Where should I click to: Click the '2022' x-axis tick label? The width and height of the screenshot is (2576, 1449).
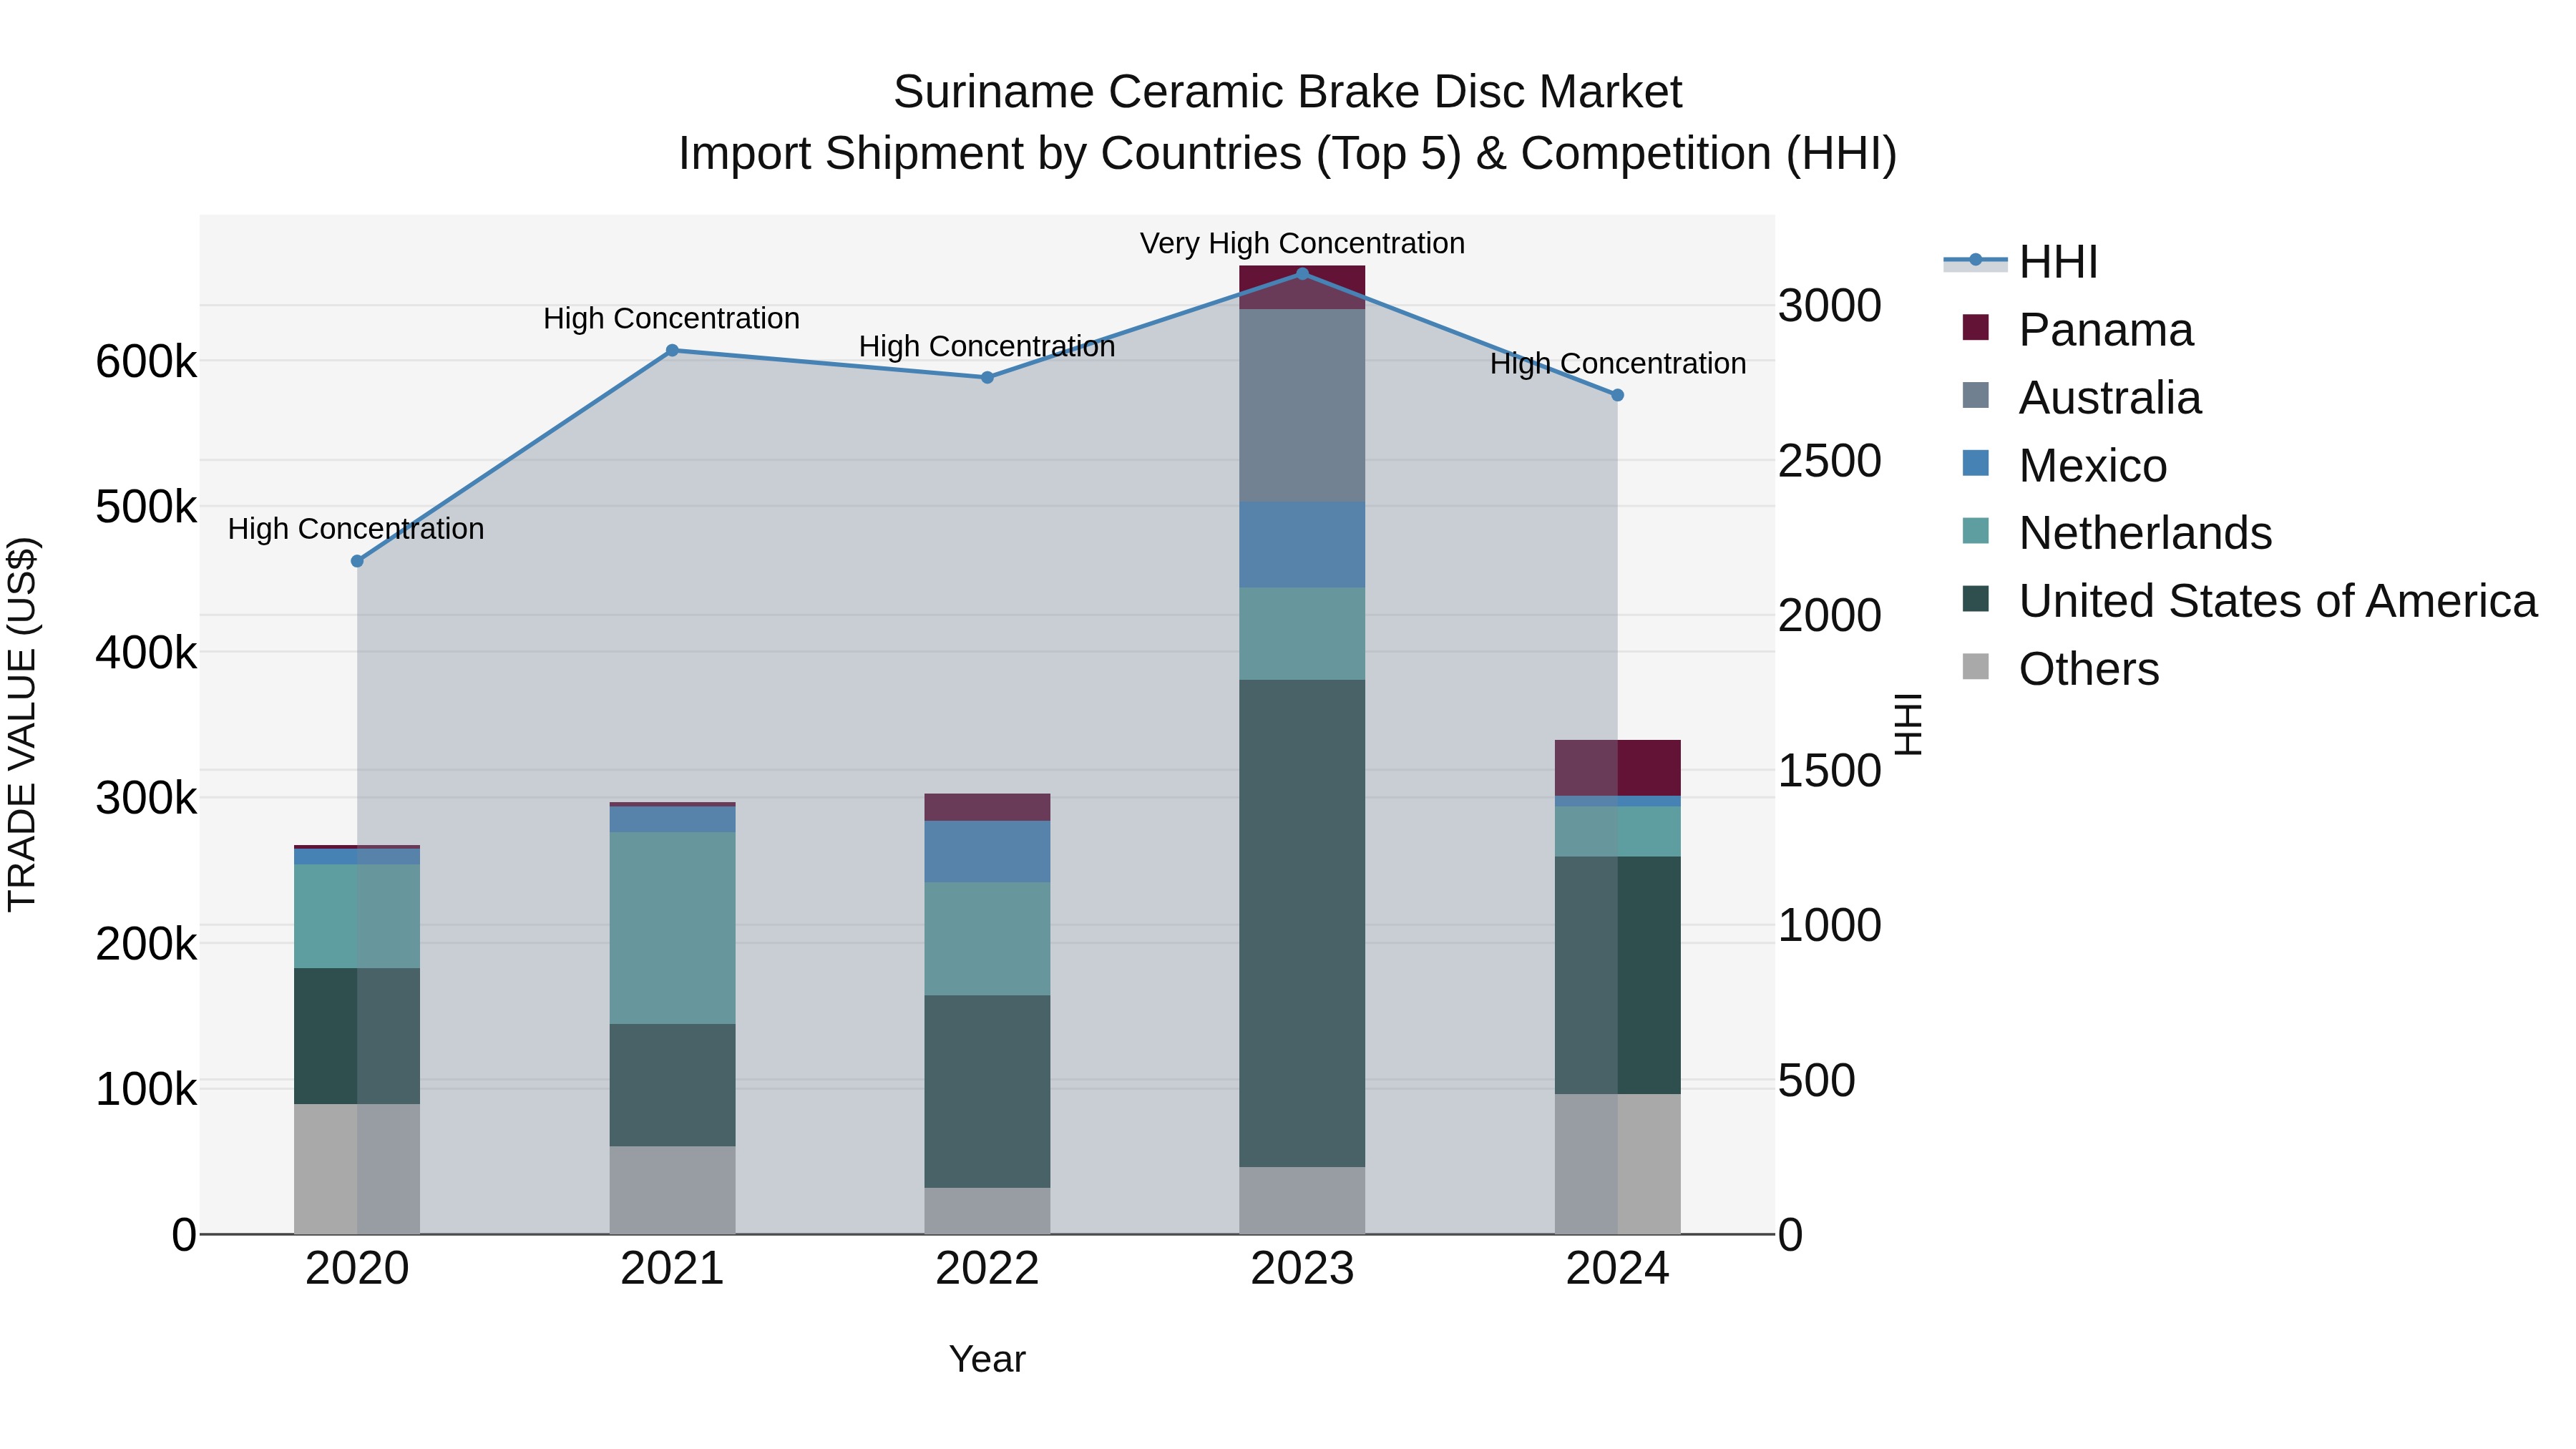tap(987, 1269)
